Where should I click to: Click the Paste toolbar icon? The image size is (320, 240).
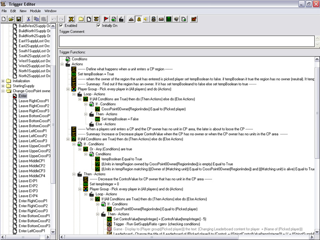44,19
